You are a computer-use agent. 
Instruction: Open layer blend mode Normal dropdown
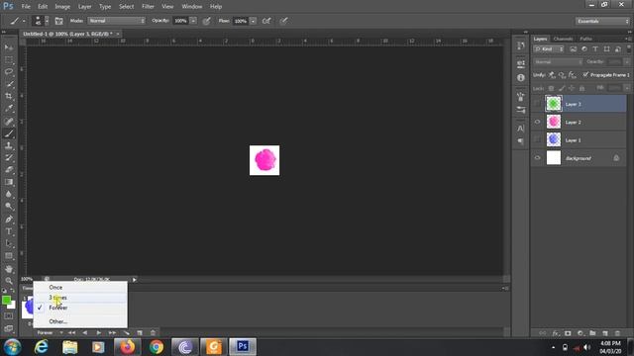pyautogui.click(x=558, y=61)
